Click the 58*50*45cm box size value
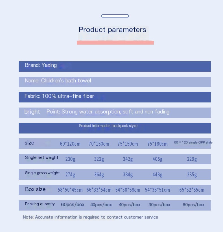The image size is (223, 232). 70,190
